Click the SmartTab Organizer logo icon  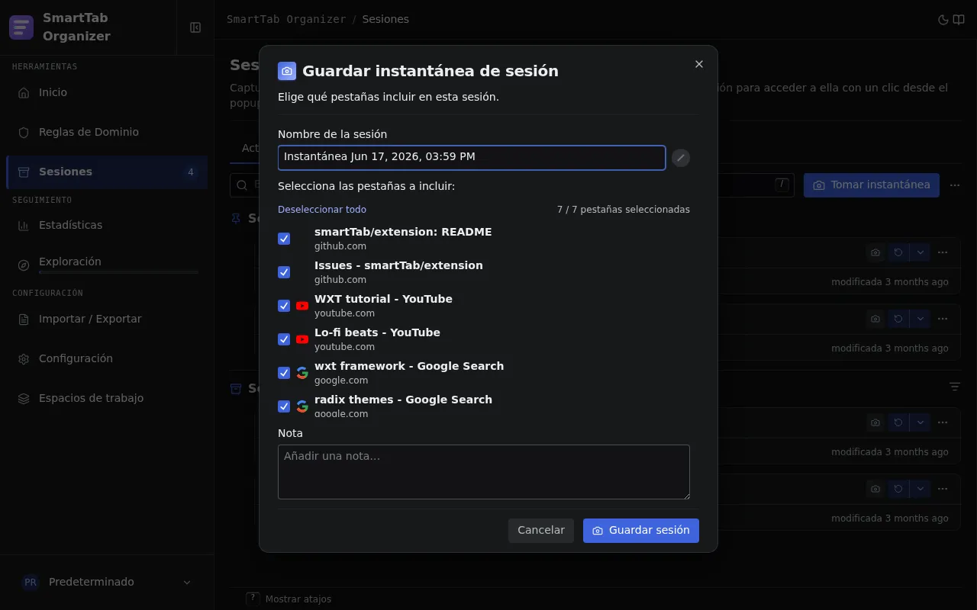[21, 27]
